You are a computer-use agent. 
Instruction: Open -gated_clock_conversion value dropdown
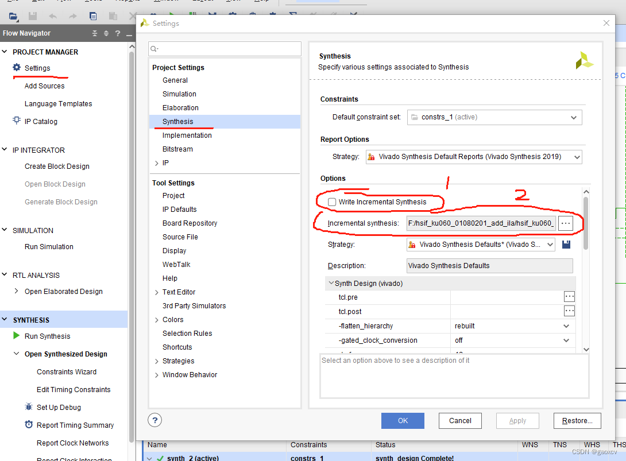click(x=566, y=340)
